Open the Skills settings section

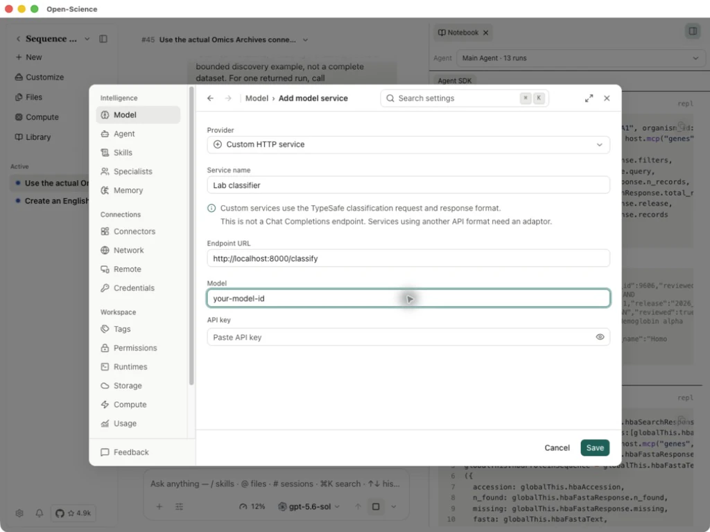(138, 152)
